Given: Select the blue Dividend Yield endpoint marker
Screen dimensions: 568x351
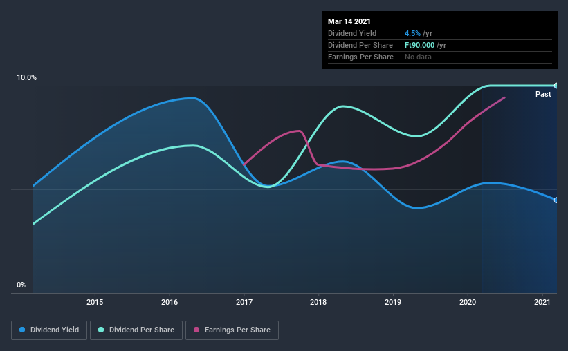Looking at the screenshot, I should coord(556,200).
